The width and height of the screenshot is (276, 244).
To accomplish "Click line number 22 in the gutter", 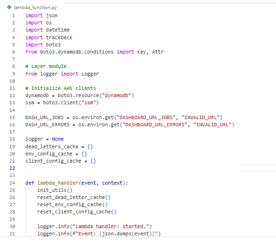I will [x=12, y=168].
